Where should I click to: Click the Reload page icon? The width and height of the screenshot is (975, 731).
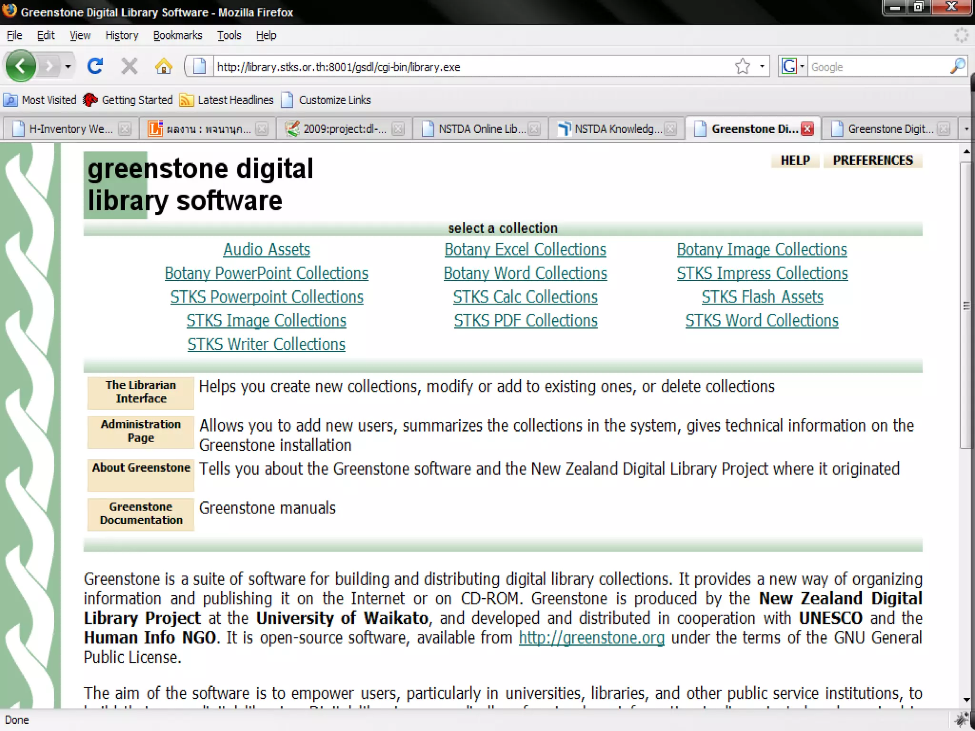[95, 66]
